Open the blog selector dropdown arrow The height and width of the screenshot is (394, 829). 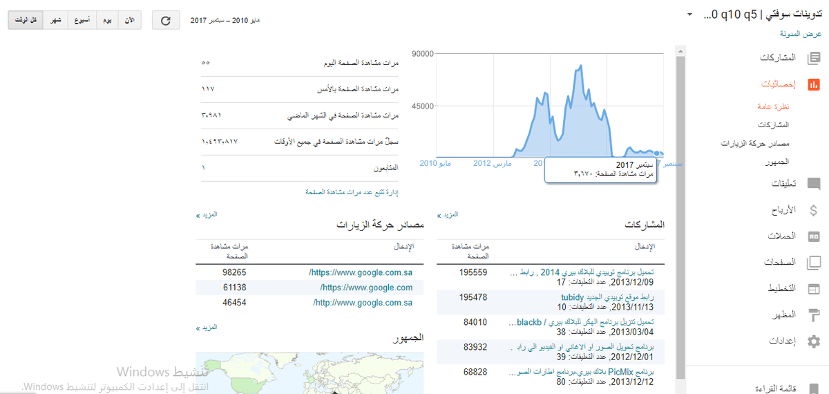689,15
